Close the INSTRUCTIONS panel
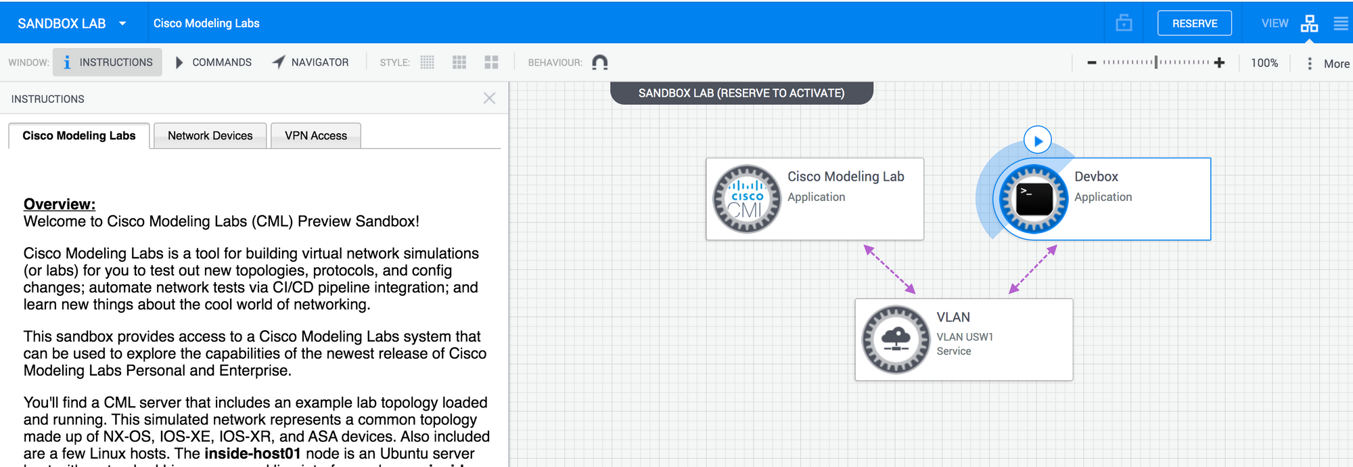The height and width of the screenshot is (467, 1353). point(490,98)
